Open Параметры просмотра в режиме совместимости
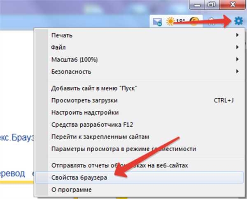The height and width of the screenshot is (199, 247). [x=140, y=149]
